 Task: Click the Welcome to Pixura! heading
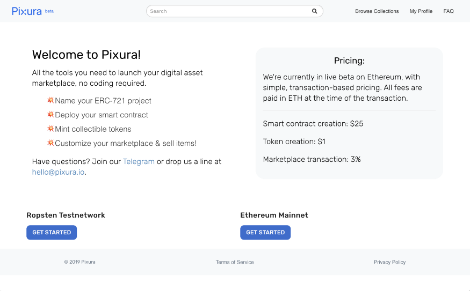(86, 55)
